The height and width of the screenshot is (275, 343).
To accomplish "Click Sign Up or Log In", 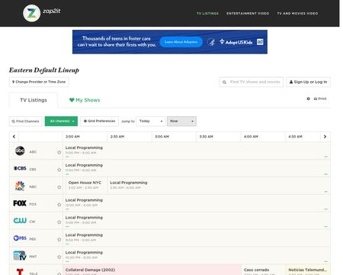I will coord(308,82).
